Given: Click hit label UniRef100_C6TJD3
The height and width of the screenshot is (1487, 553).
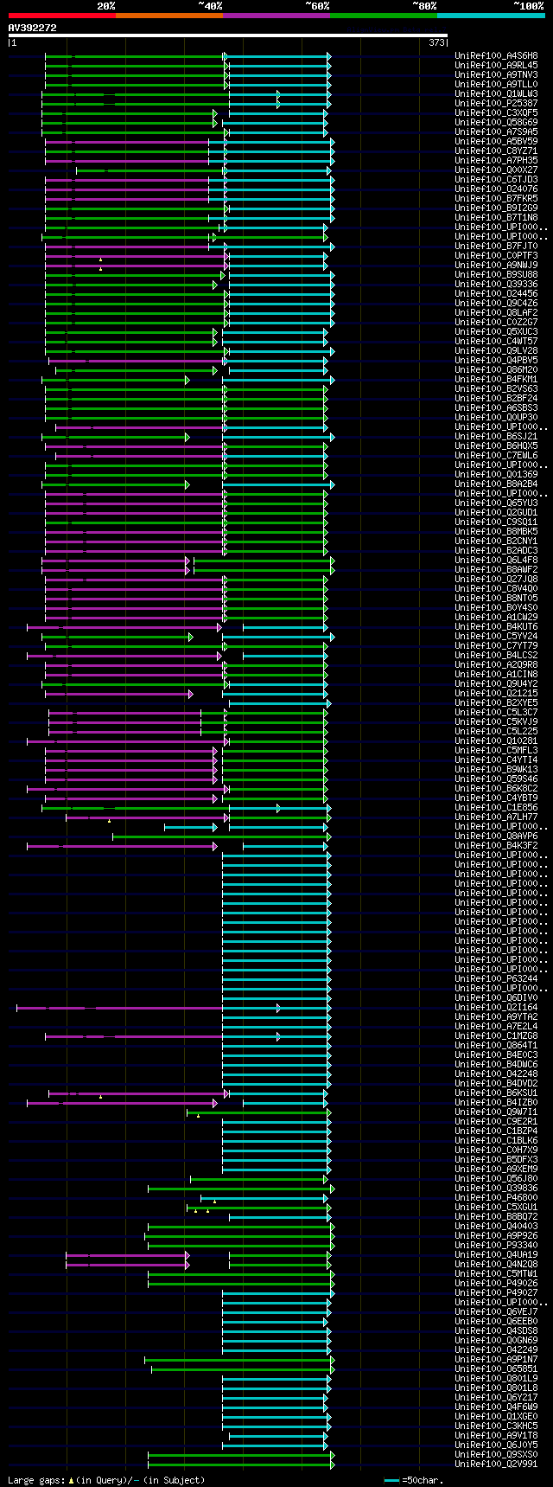Looking at the screenshot, I should tap(496, 179).
